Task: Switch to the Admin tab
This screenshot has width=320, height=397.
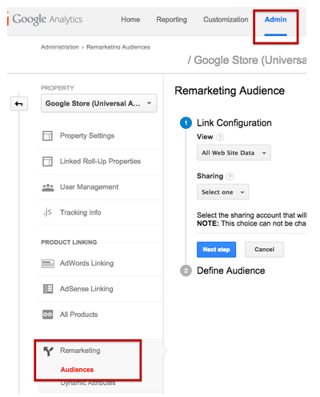Action: (x=275, y=19)
